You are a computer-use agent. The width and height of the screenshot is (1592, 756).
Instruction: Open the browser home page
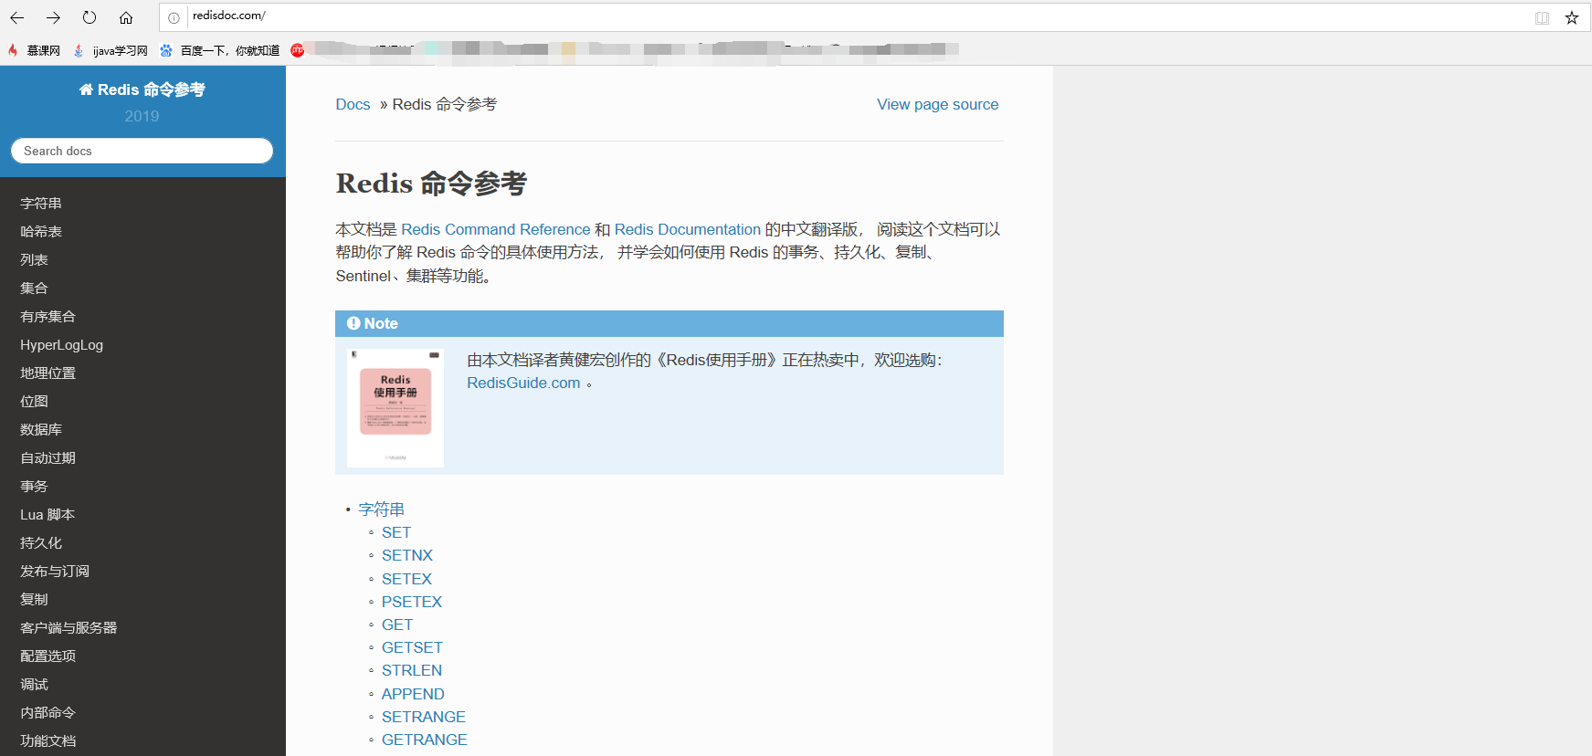coord(126,17)
